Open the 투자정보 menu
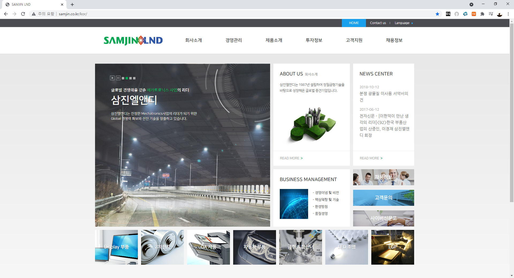 click(x=314, y=40)
